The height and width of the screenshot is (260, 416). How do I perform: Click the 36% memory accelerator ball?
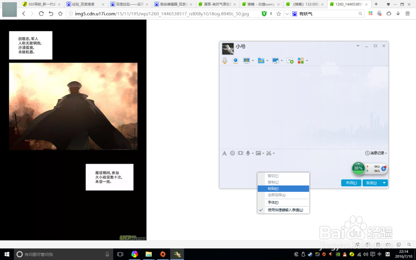(358, 168)
